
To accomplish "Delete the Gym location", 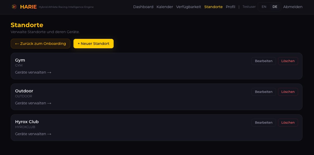I will [288, 61].
